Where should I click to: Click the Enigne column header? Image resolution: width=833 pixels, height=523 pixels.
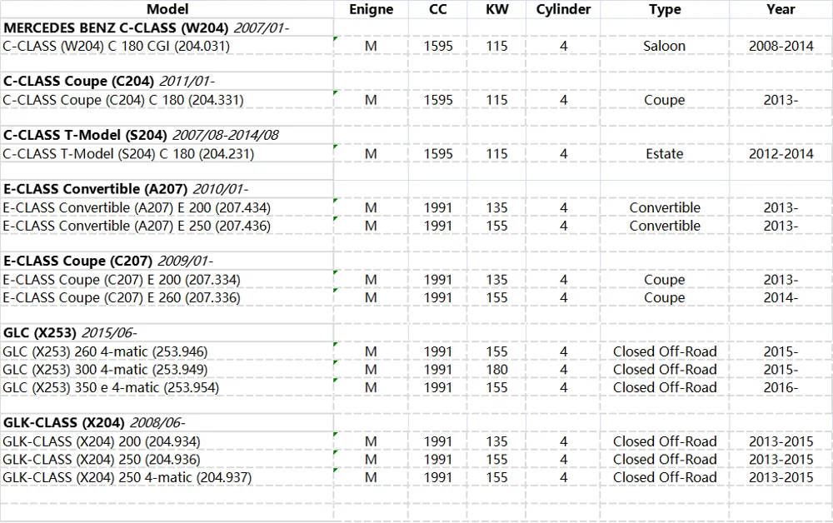(x=371, y=9)
